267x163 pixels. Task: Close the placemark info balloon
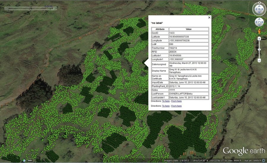point(209,17)
